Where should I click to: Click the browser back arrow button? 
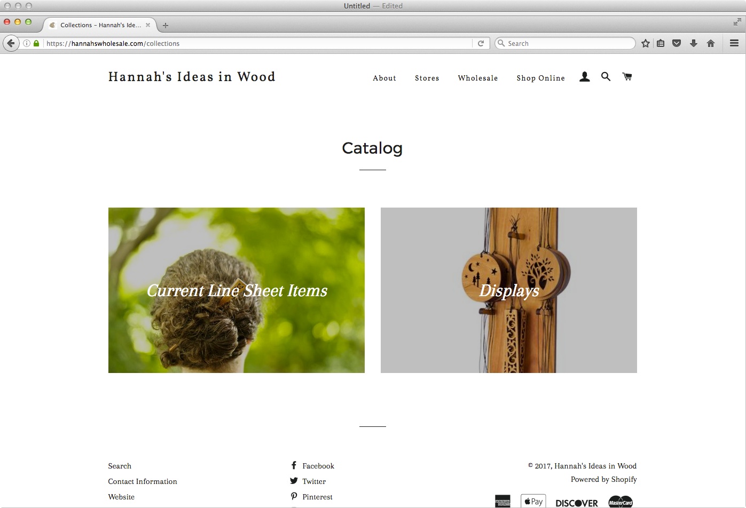(11, 43)
